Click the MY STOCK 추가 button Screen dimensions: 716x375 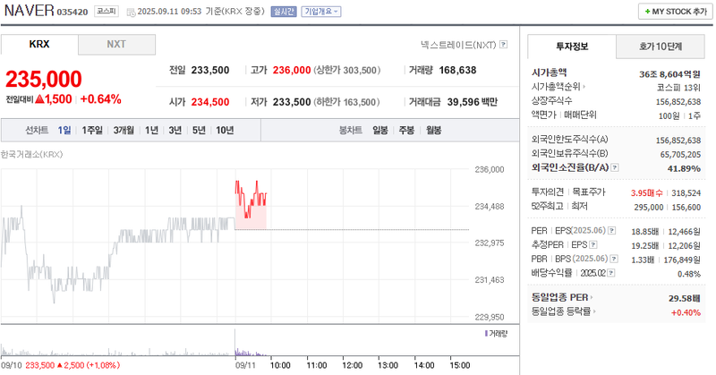(x=676, y=12)
